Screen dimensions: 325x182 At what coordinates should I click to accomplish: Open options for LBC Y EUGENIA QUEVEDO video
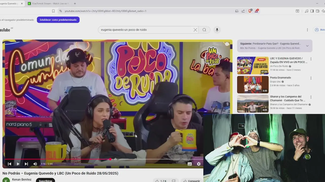(x=311, y=59)
